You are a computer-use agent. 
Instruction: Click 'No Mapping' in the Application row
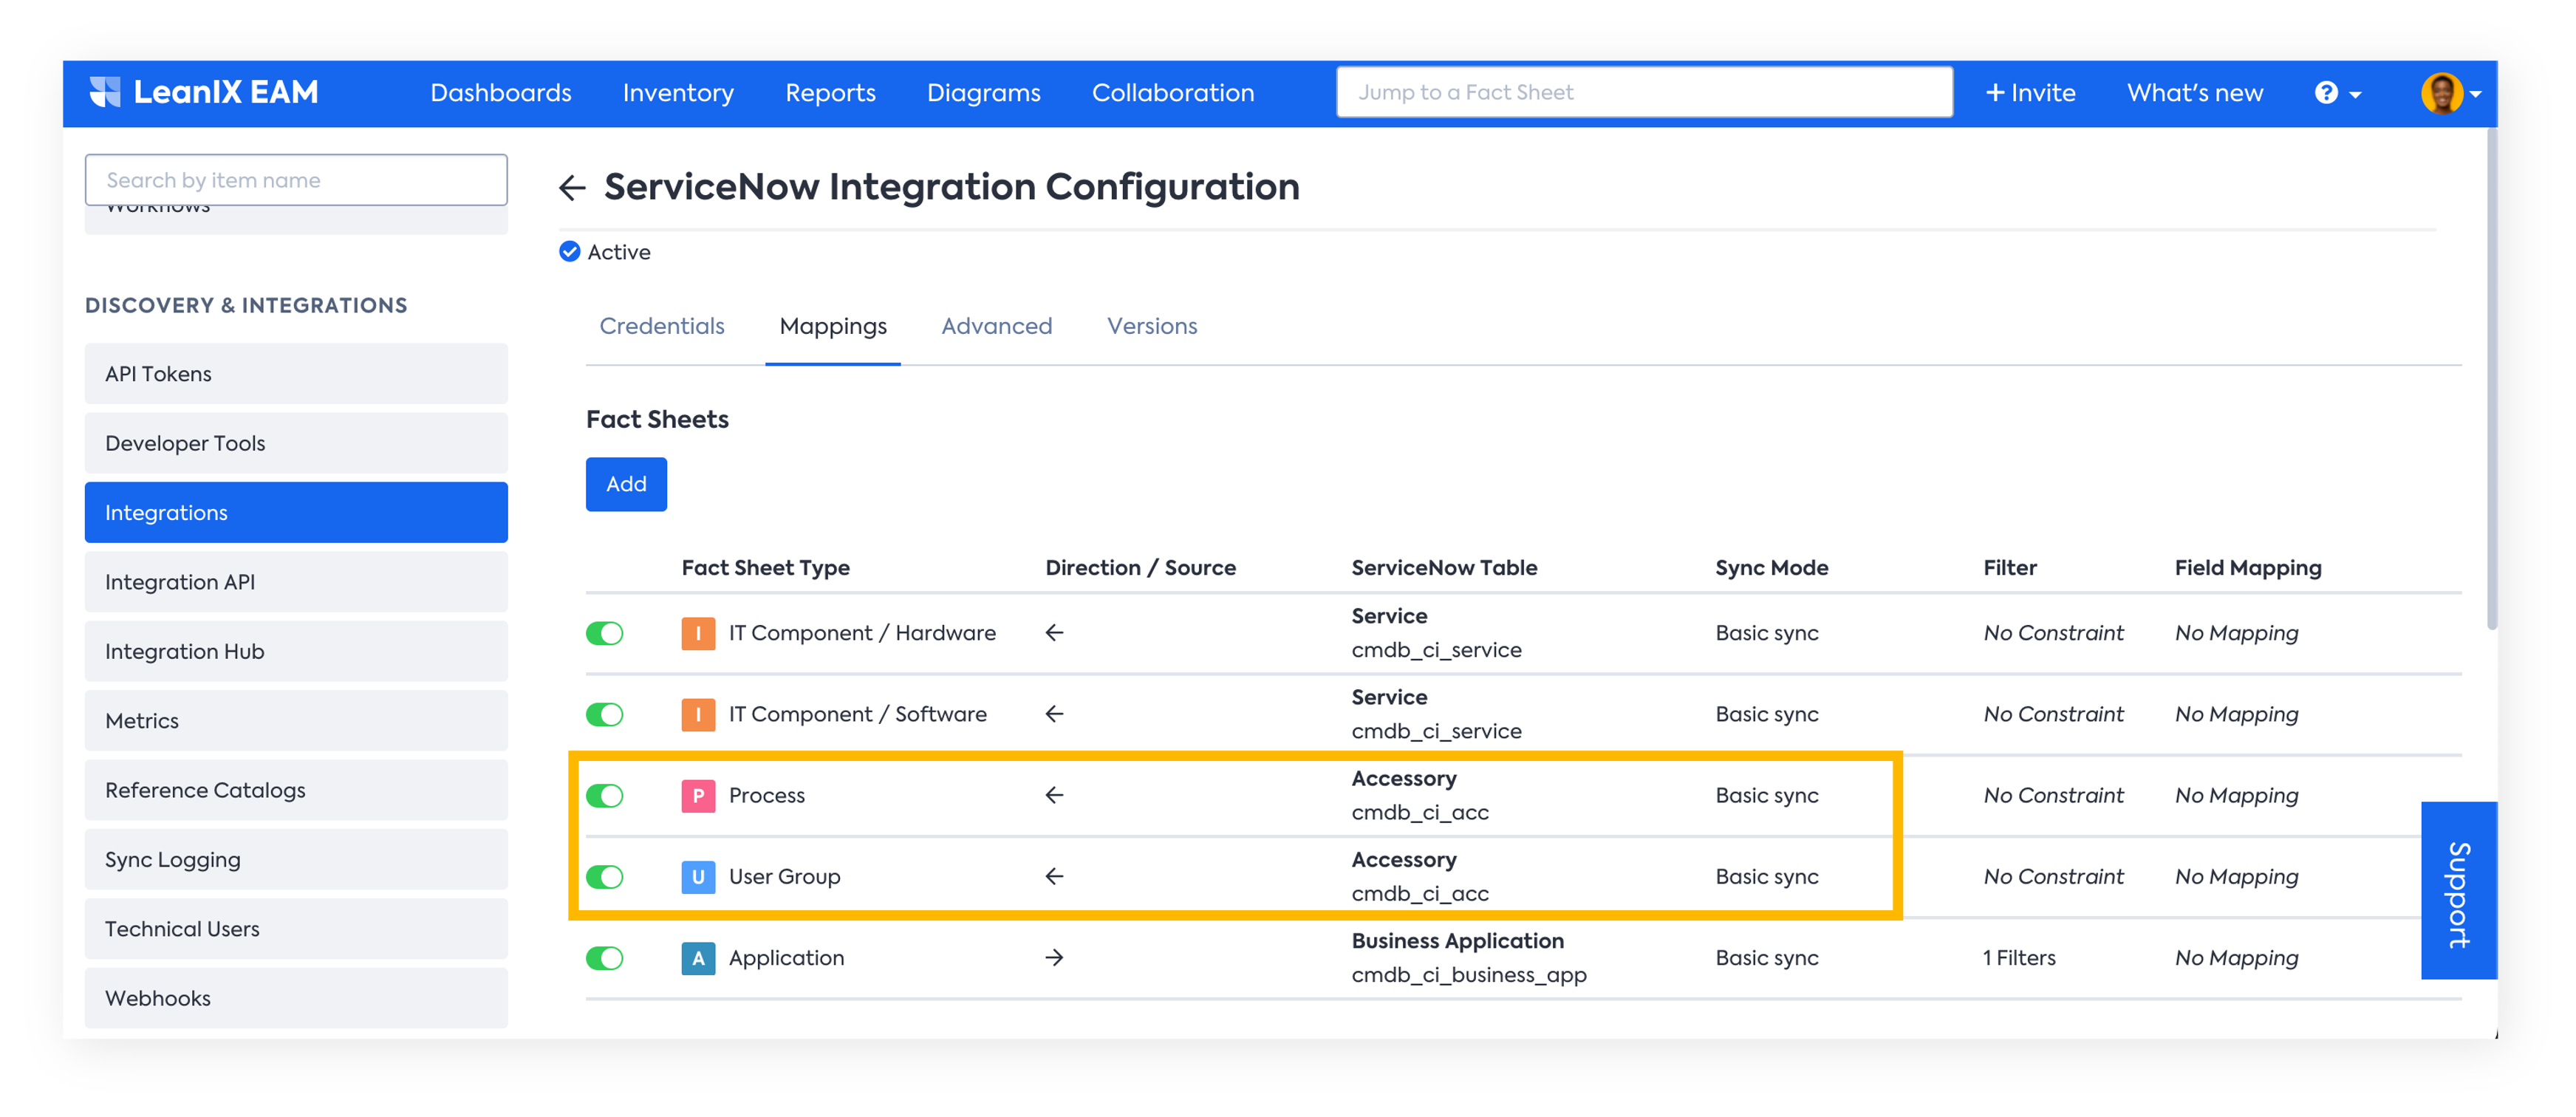[2236, 958]
